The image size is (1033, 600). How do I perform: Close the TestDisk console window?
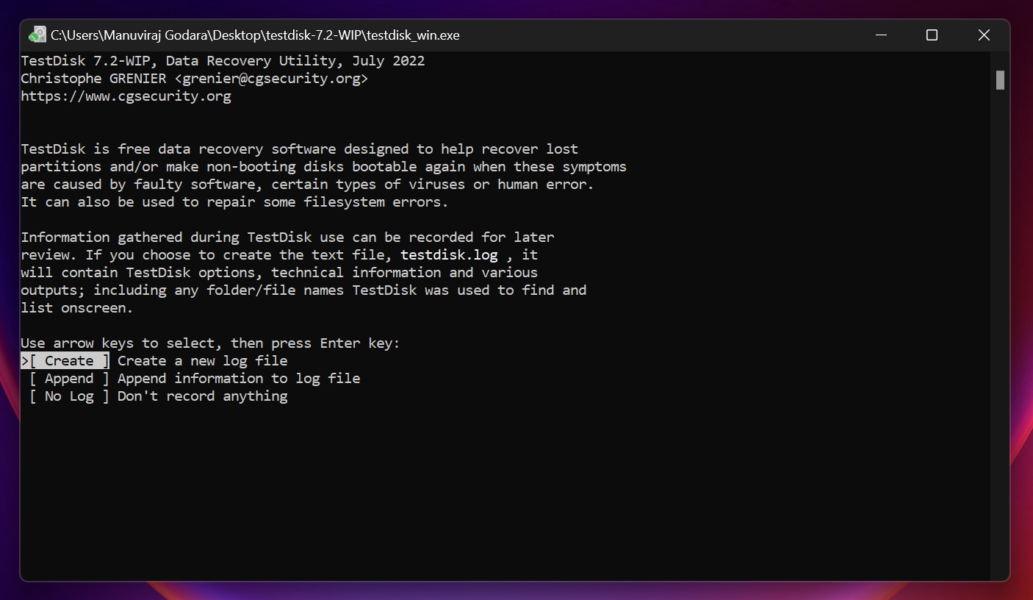tap(984, 35)
